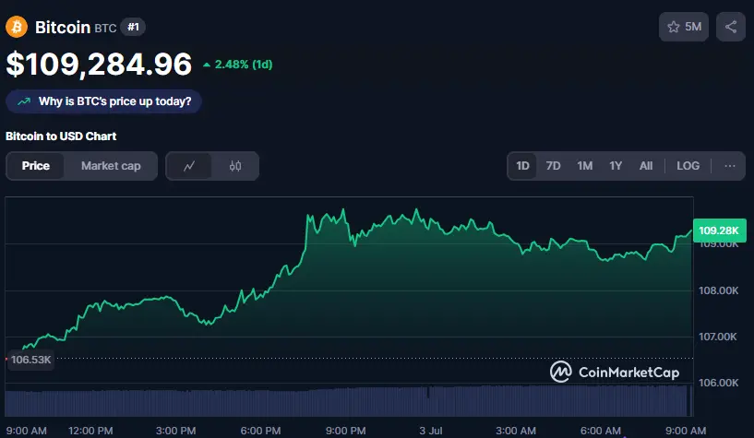Click the Bitcoin to USD Chart heading
This screenshot has width=754, height=438.
pos(61,136)
